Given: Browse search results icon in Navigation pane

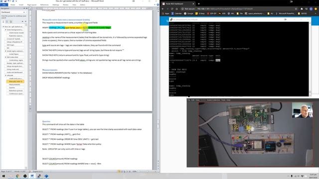Looking at the screenshot, I should click(10, 21).
